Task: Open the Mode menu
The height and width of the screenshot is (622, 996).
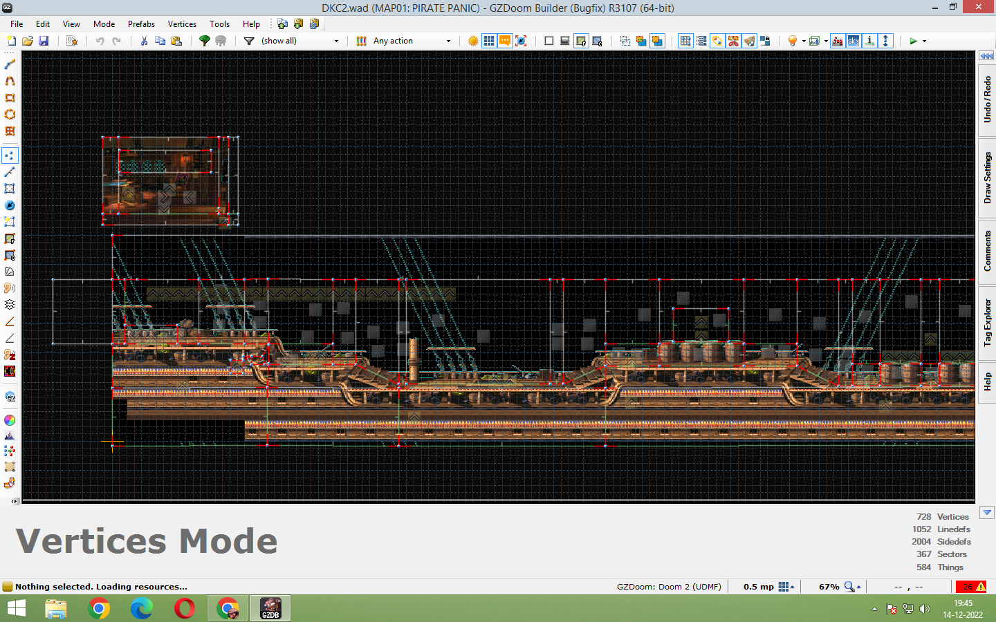Action: coord(104,23)
